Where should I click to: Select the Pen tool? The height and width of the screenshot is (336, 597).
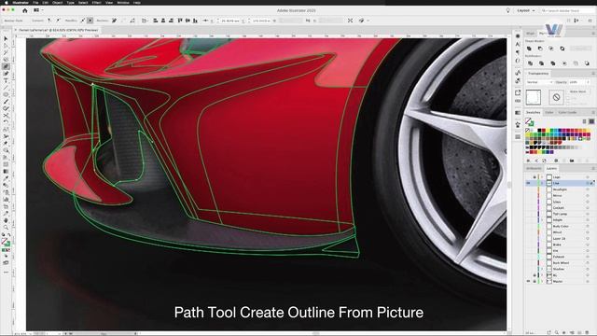pyautogui.click(x=6, y=66)
